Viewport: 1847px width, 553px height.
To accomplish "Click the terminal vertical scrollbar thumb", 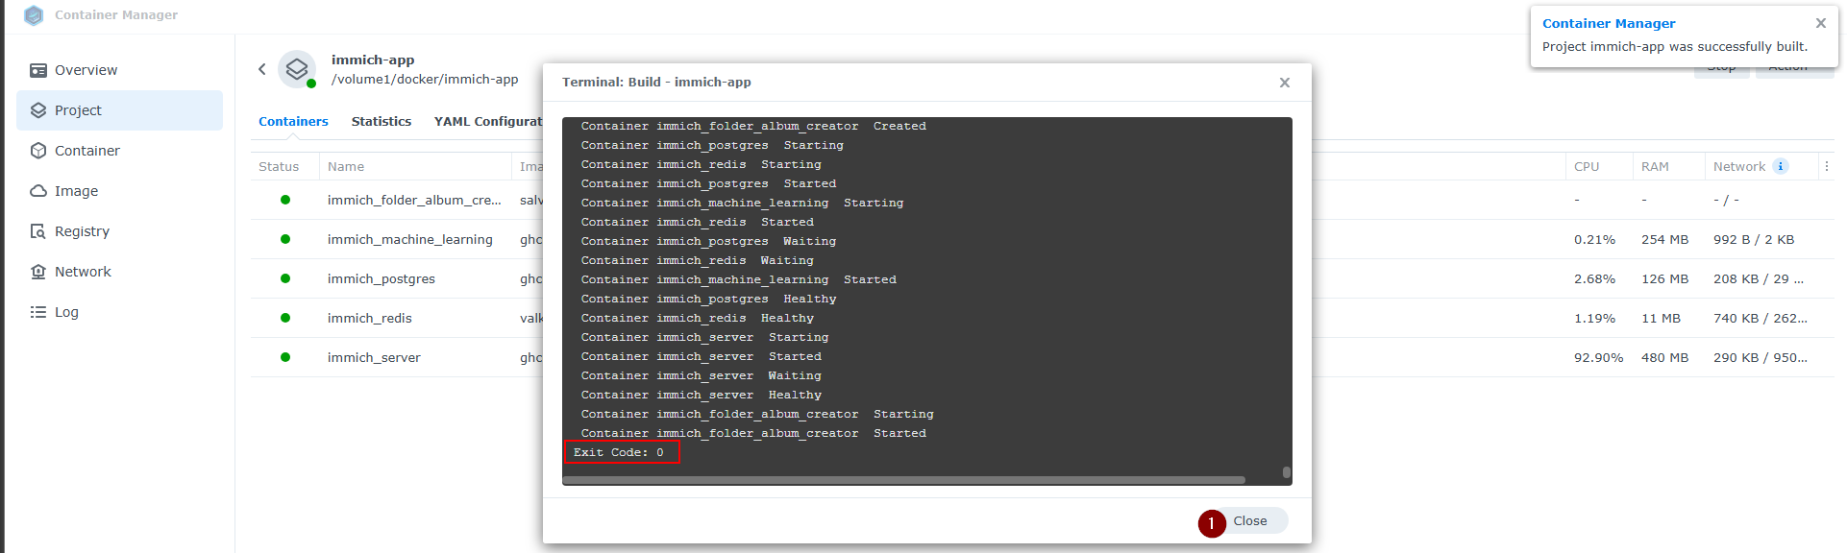I will click(x=1286, y=471).
